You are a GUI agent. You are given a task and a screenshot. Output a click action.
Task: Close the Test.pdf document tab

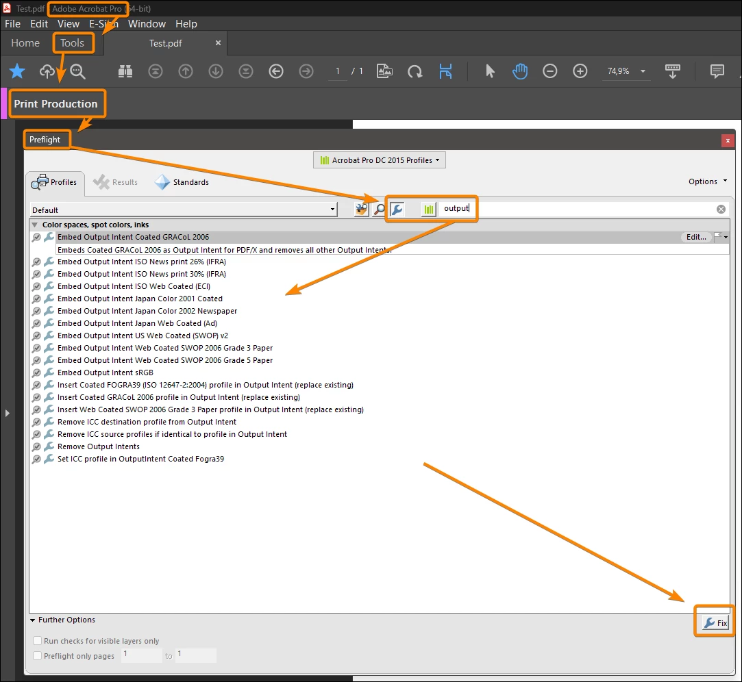(x=218, y=42)
